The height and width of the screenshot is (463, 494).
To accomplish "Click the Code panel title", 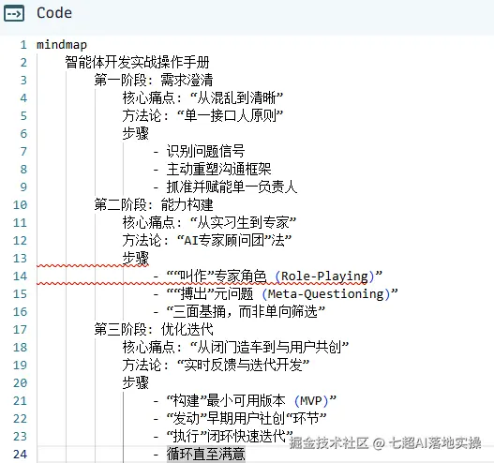I will [54, 13].
